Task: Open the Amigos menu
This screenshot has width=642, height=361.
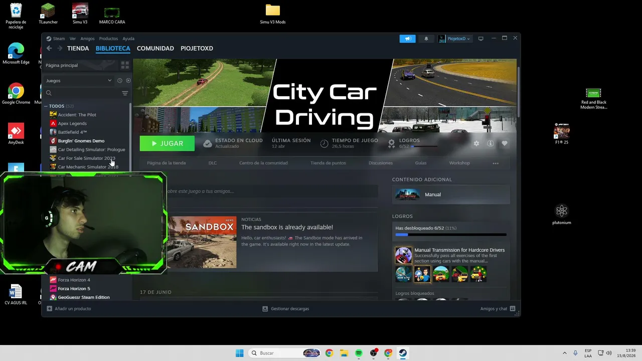Action: [x=87, y=39]
